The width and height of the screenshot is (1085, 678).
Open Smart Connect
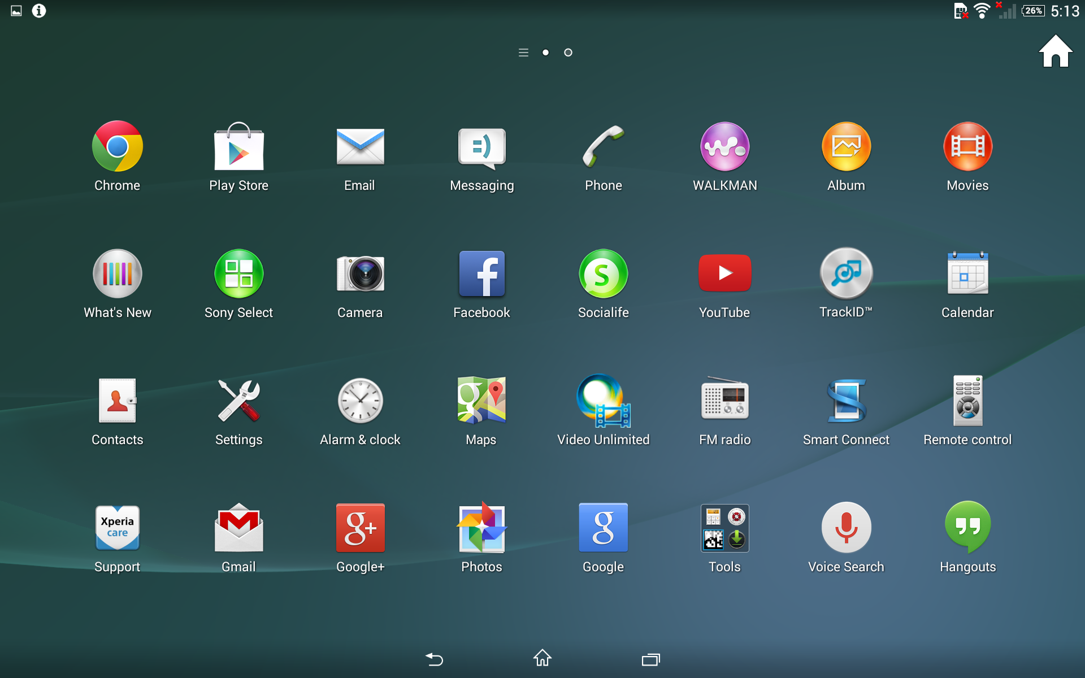[x=846, y=401]
